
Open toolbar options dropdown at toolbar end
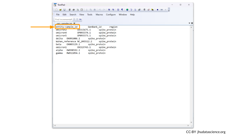[169, 10]
